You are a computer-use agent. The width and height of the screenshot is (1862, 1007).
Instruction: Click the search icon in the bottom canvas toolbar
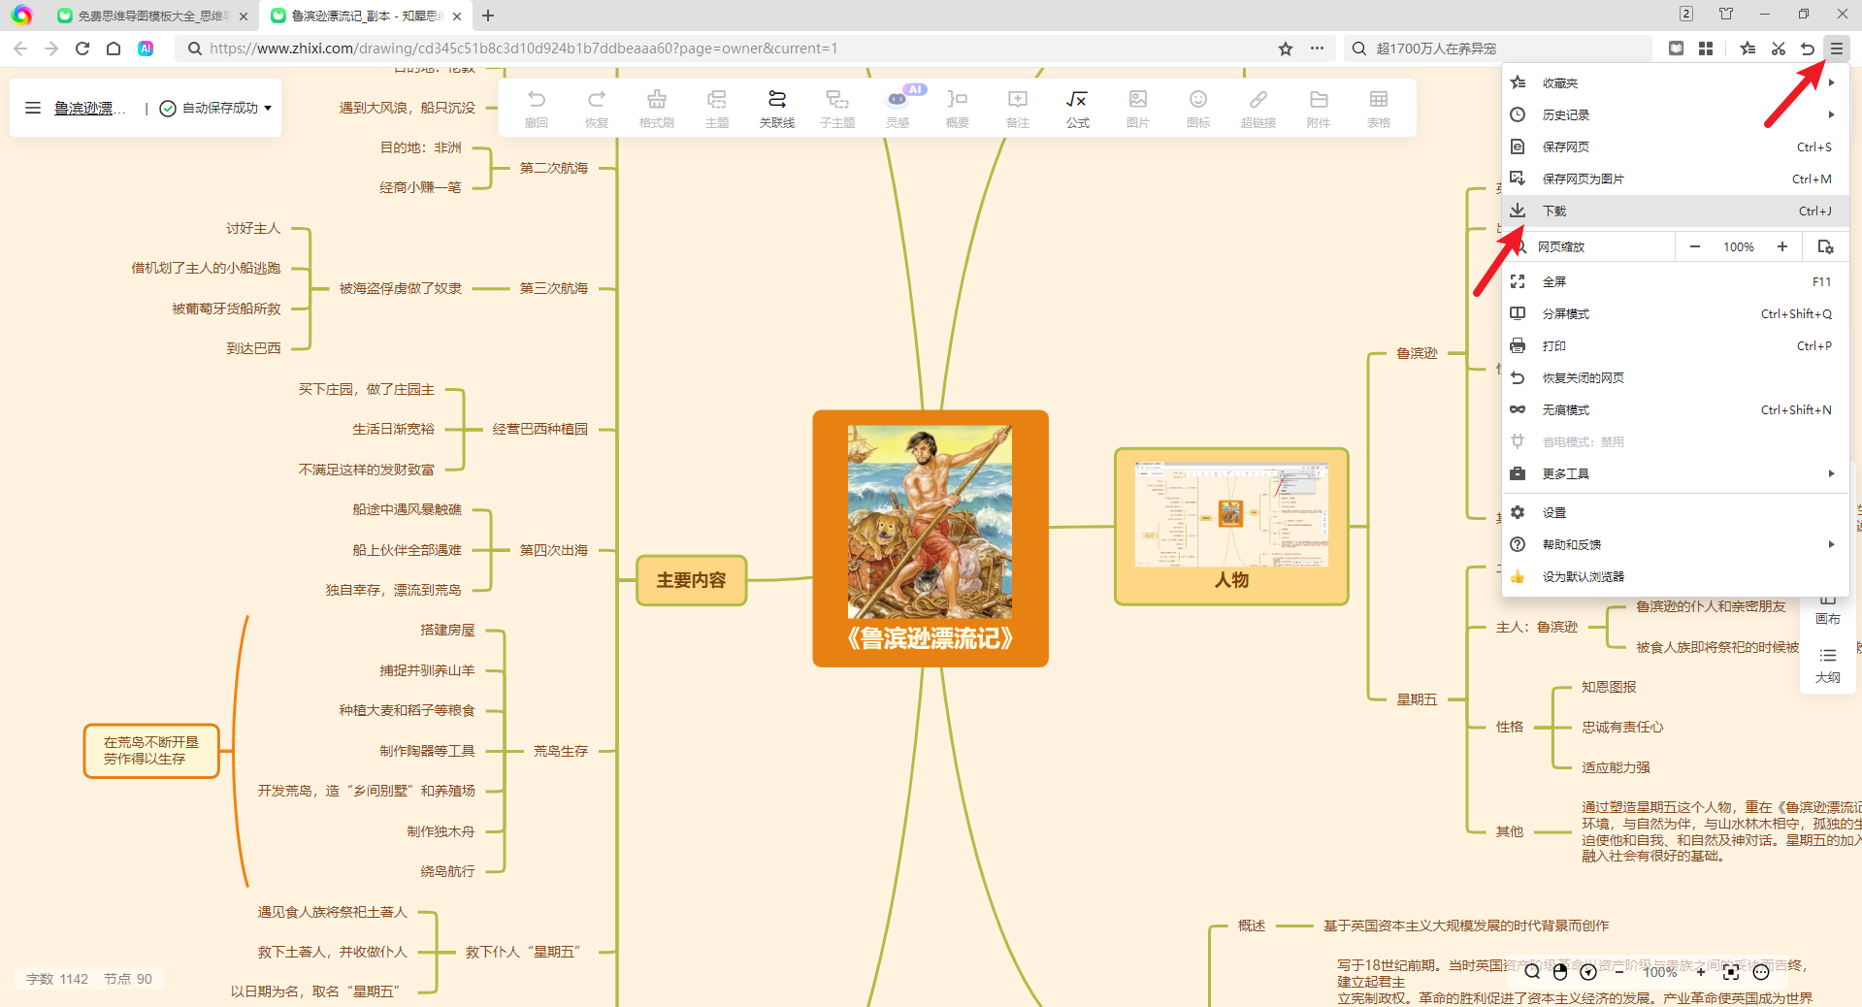1532,971
